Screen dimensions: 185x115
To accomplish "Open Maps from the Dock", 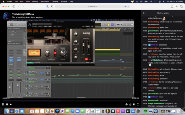I will click(x=47, y=111).
